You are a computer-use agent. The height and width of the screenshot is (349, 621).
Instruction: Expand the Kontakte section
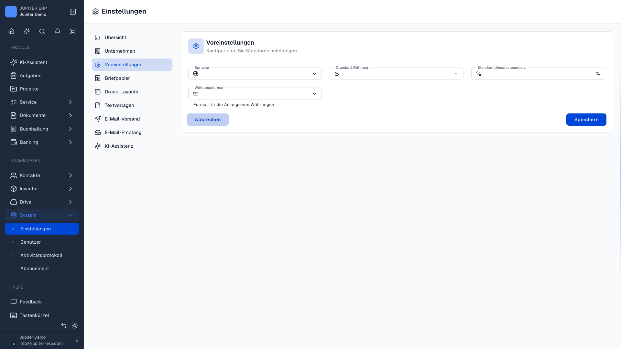42,175
